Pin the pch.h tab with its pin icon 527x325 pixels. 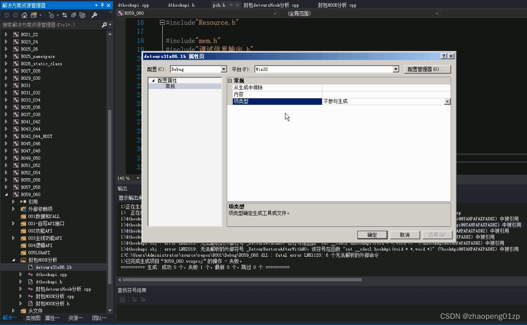[231, 5]
